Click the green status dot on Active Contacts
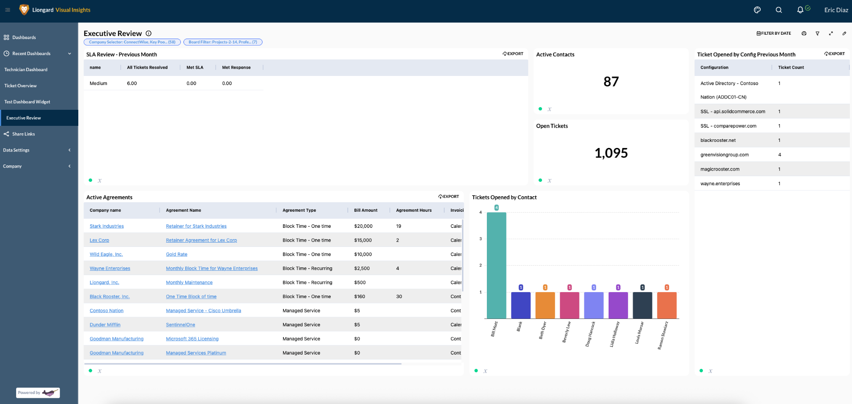 point(540,109)
